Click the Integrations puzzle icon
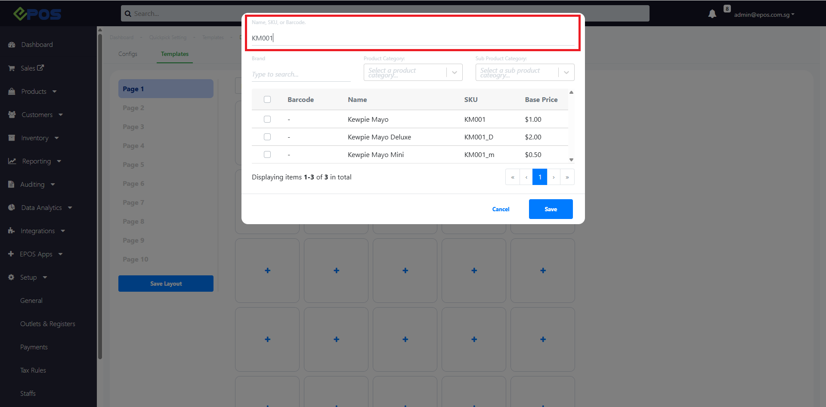This screenshot has height=407, width=826. (x=11, y=231)
